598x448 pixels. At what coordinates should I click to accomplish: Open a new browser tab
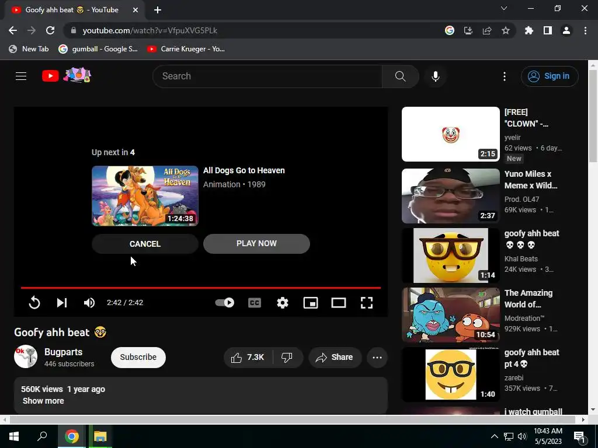158,10
